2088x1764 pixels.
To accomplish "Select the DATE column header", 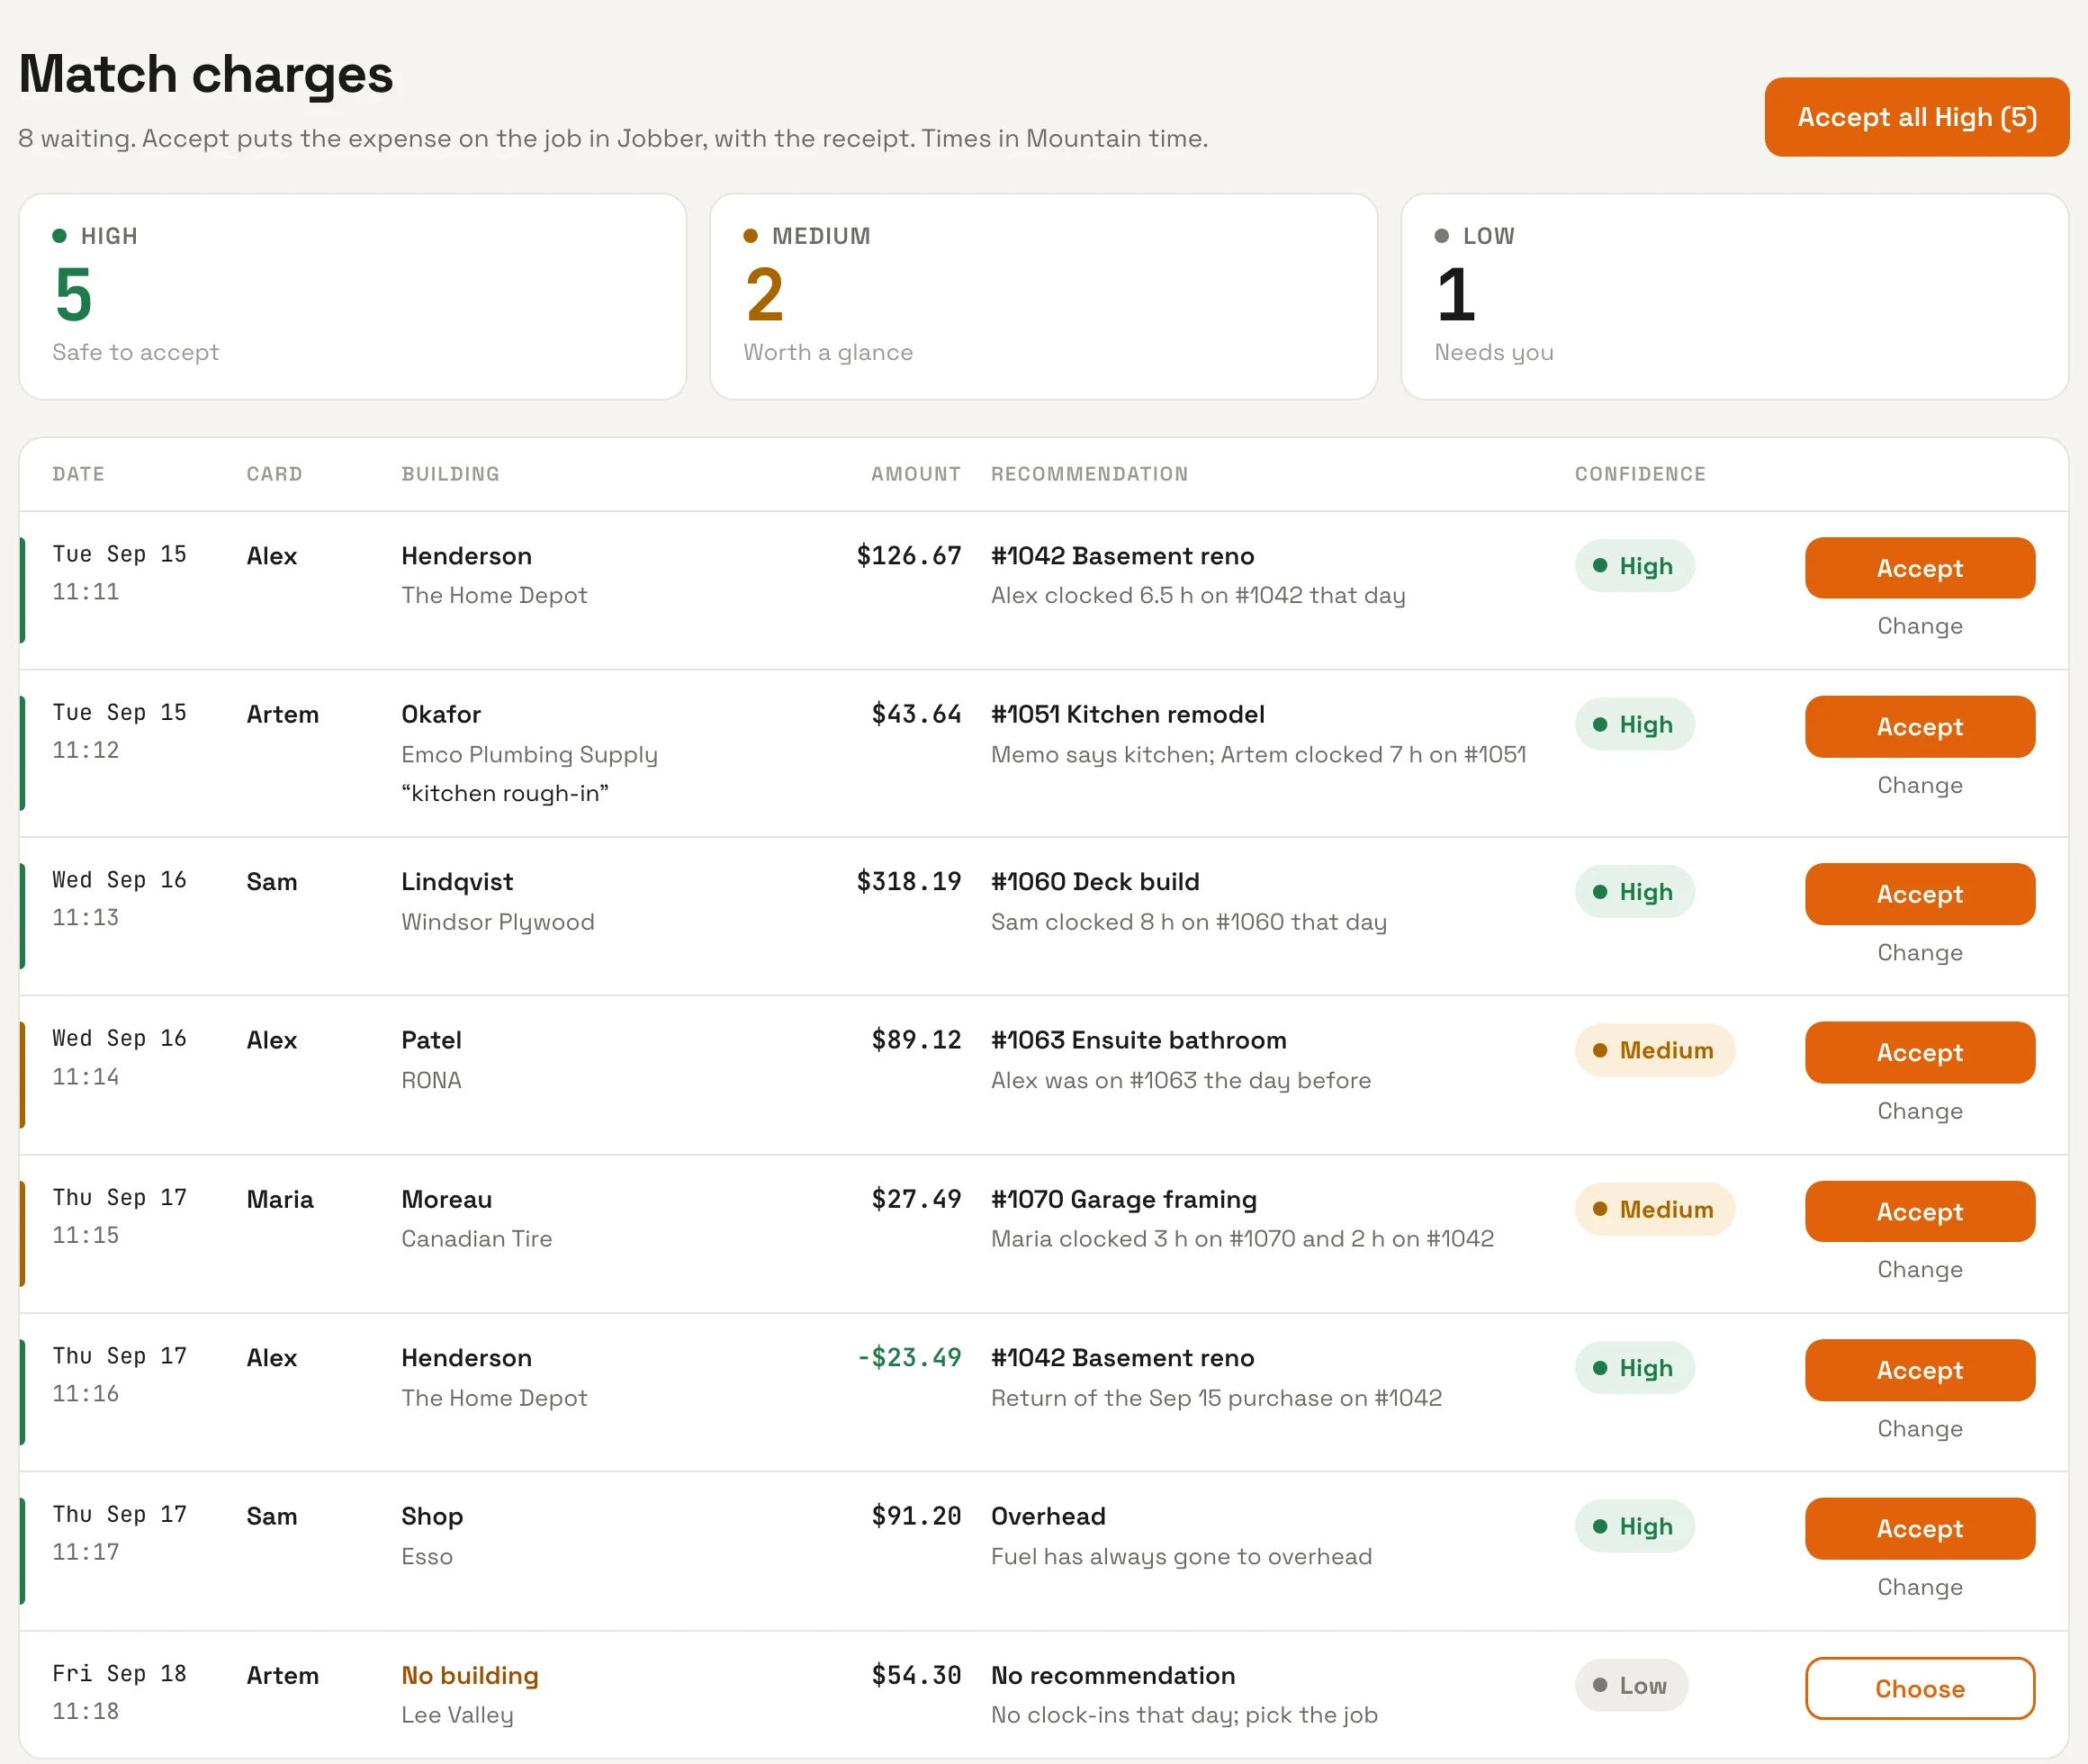I will [78, 474].
